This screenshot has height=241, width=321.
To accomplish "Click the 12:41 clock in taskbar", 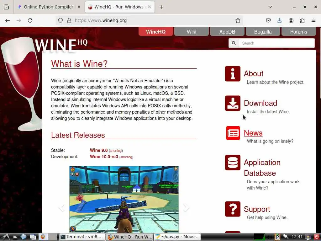I will click(x=297, y=237).
